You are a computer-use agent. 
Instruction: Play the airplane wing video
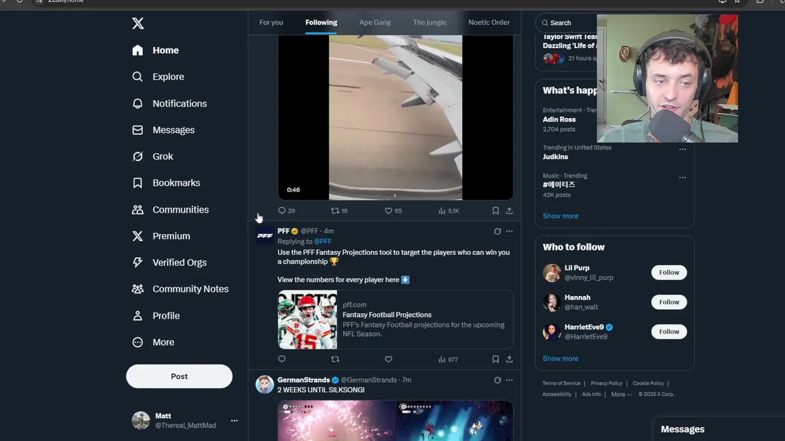(x=396, y=118)
